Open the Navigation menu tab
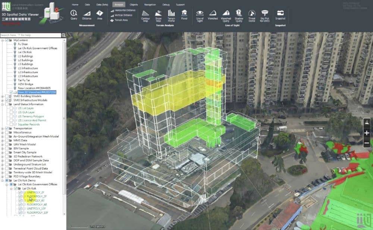 tap(150, 4)
